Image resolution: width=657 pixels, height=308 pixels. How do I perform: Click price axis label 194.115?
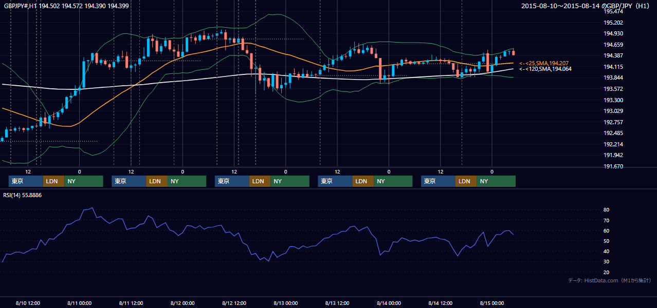point(613,67)
